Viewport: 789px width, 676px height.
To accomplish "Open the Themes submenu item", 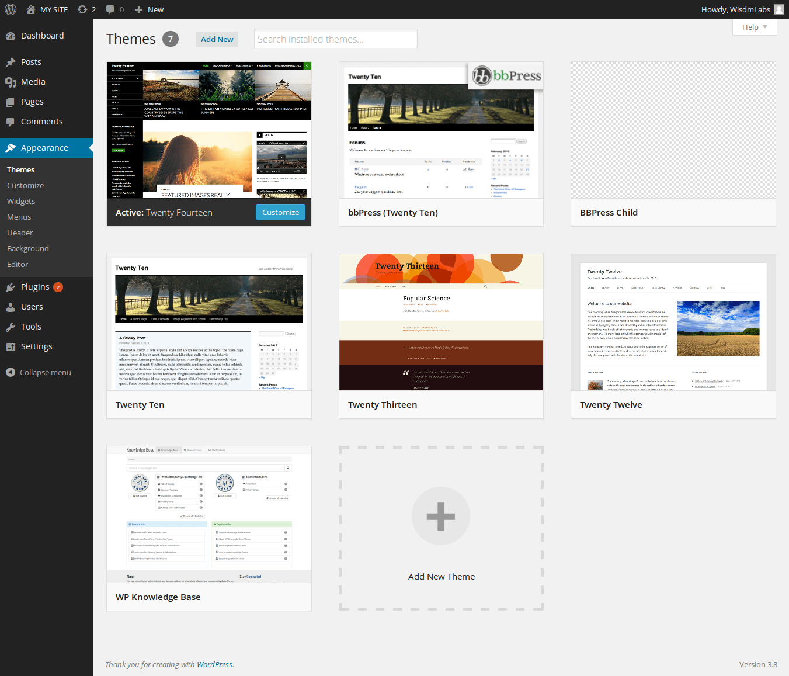I will click(21, 169).
